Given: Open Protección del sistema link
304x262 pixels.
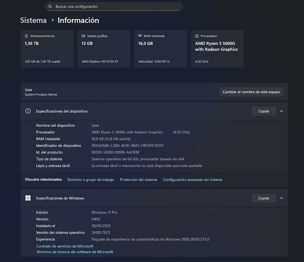Looking at the screenshot, I should coord(139,180).
